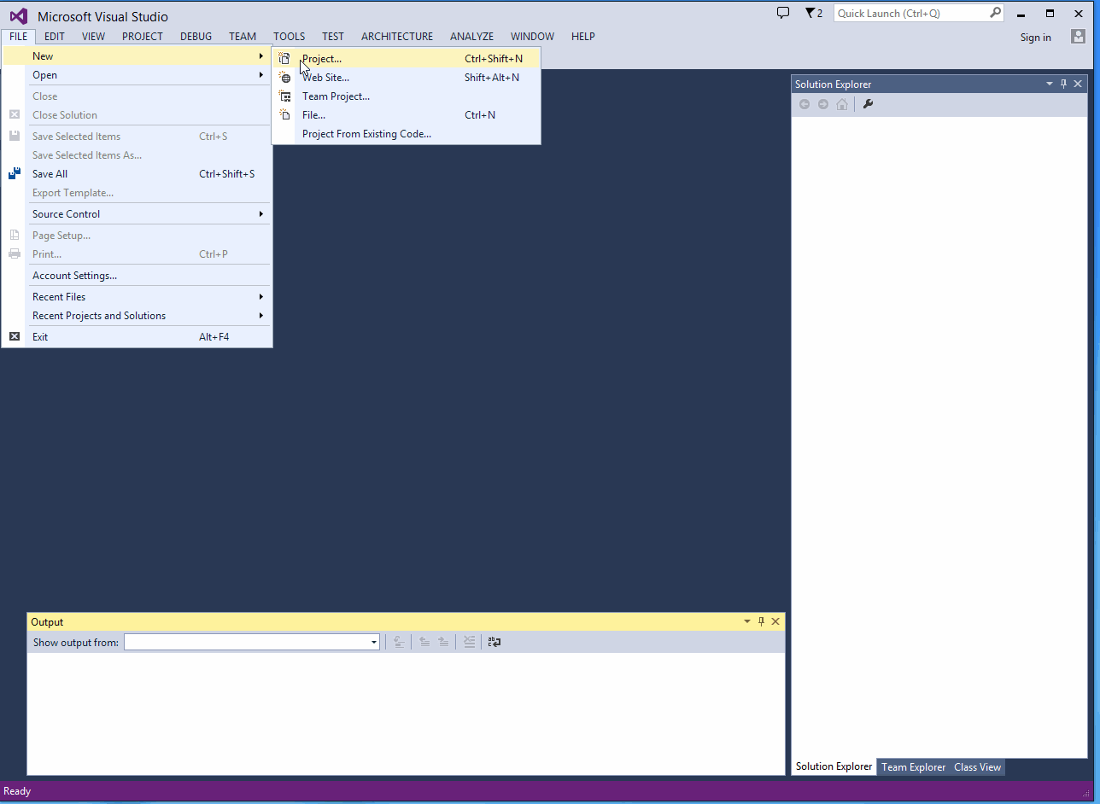The image size is (1100, 804).
Task: Open Solution Explorer Properties wrench icon
Action: point(868,104)
